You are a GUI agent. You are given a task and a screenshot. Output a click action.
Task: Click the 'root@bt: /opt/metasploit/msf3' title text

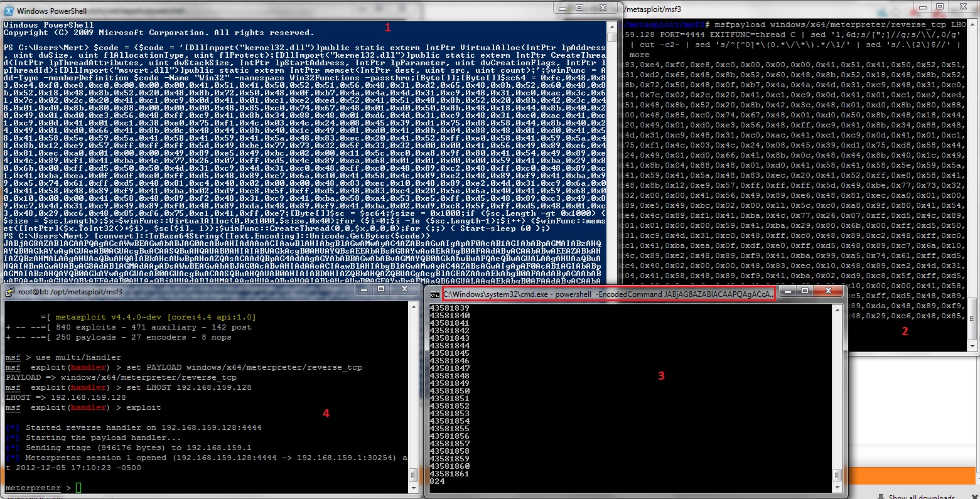(70, 292)
